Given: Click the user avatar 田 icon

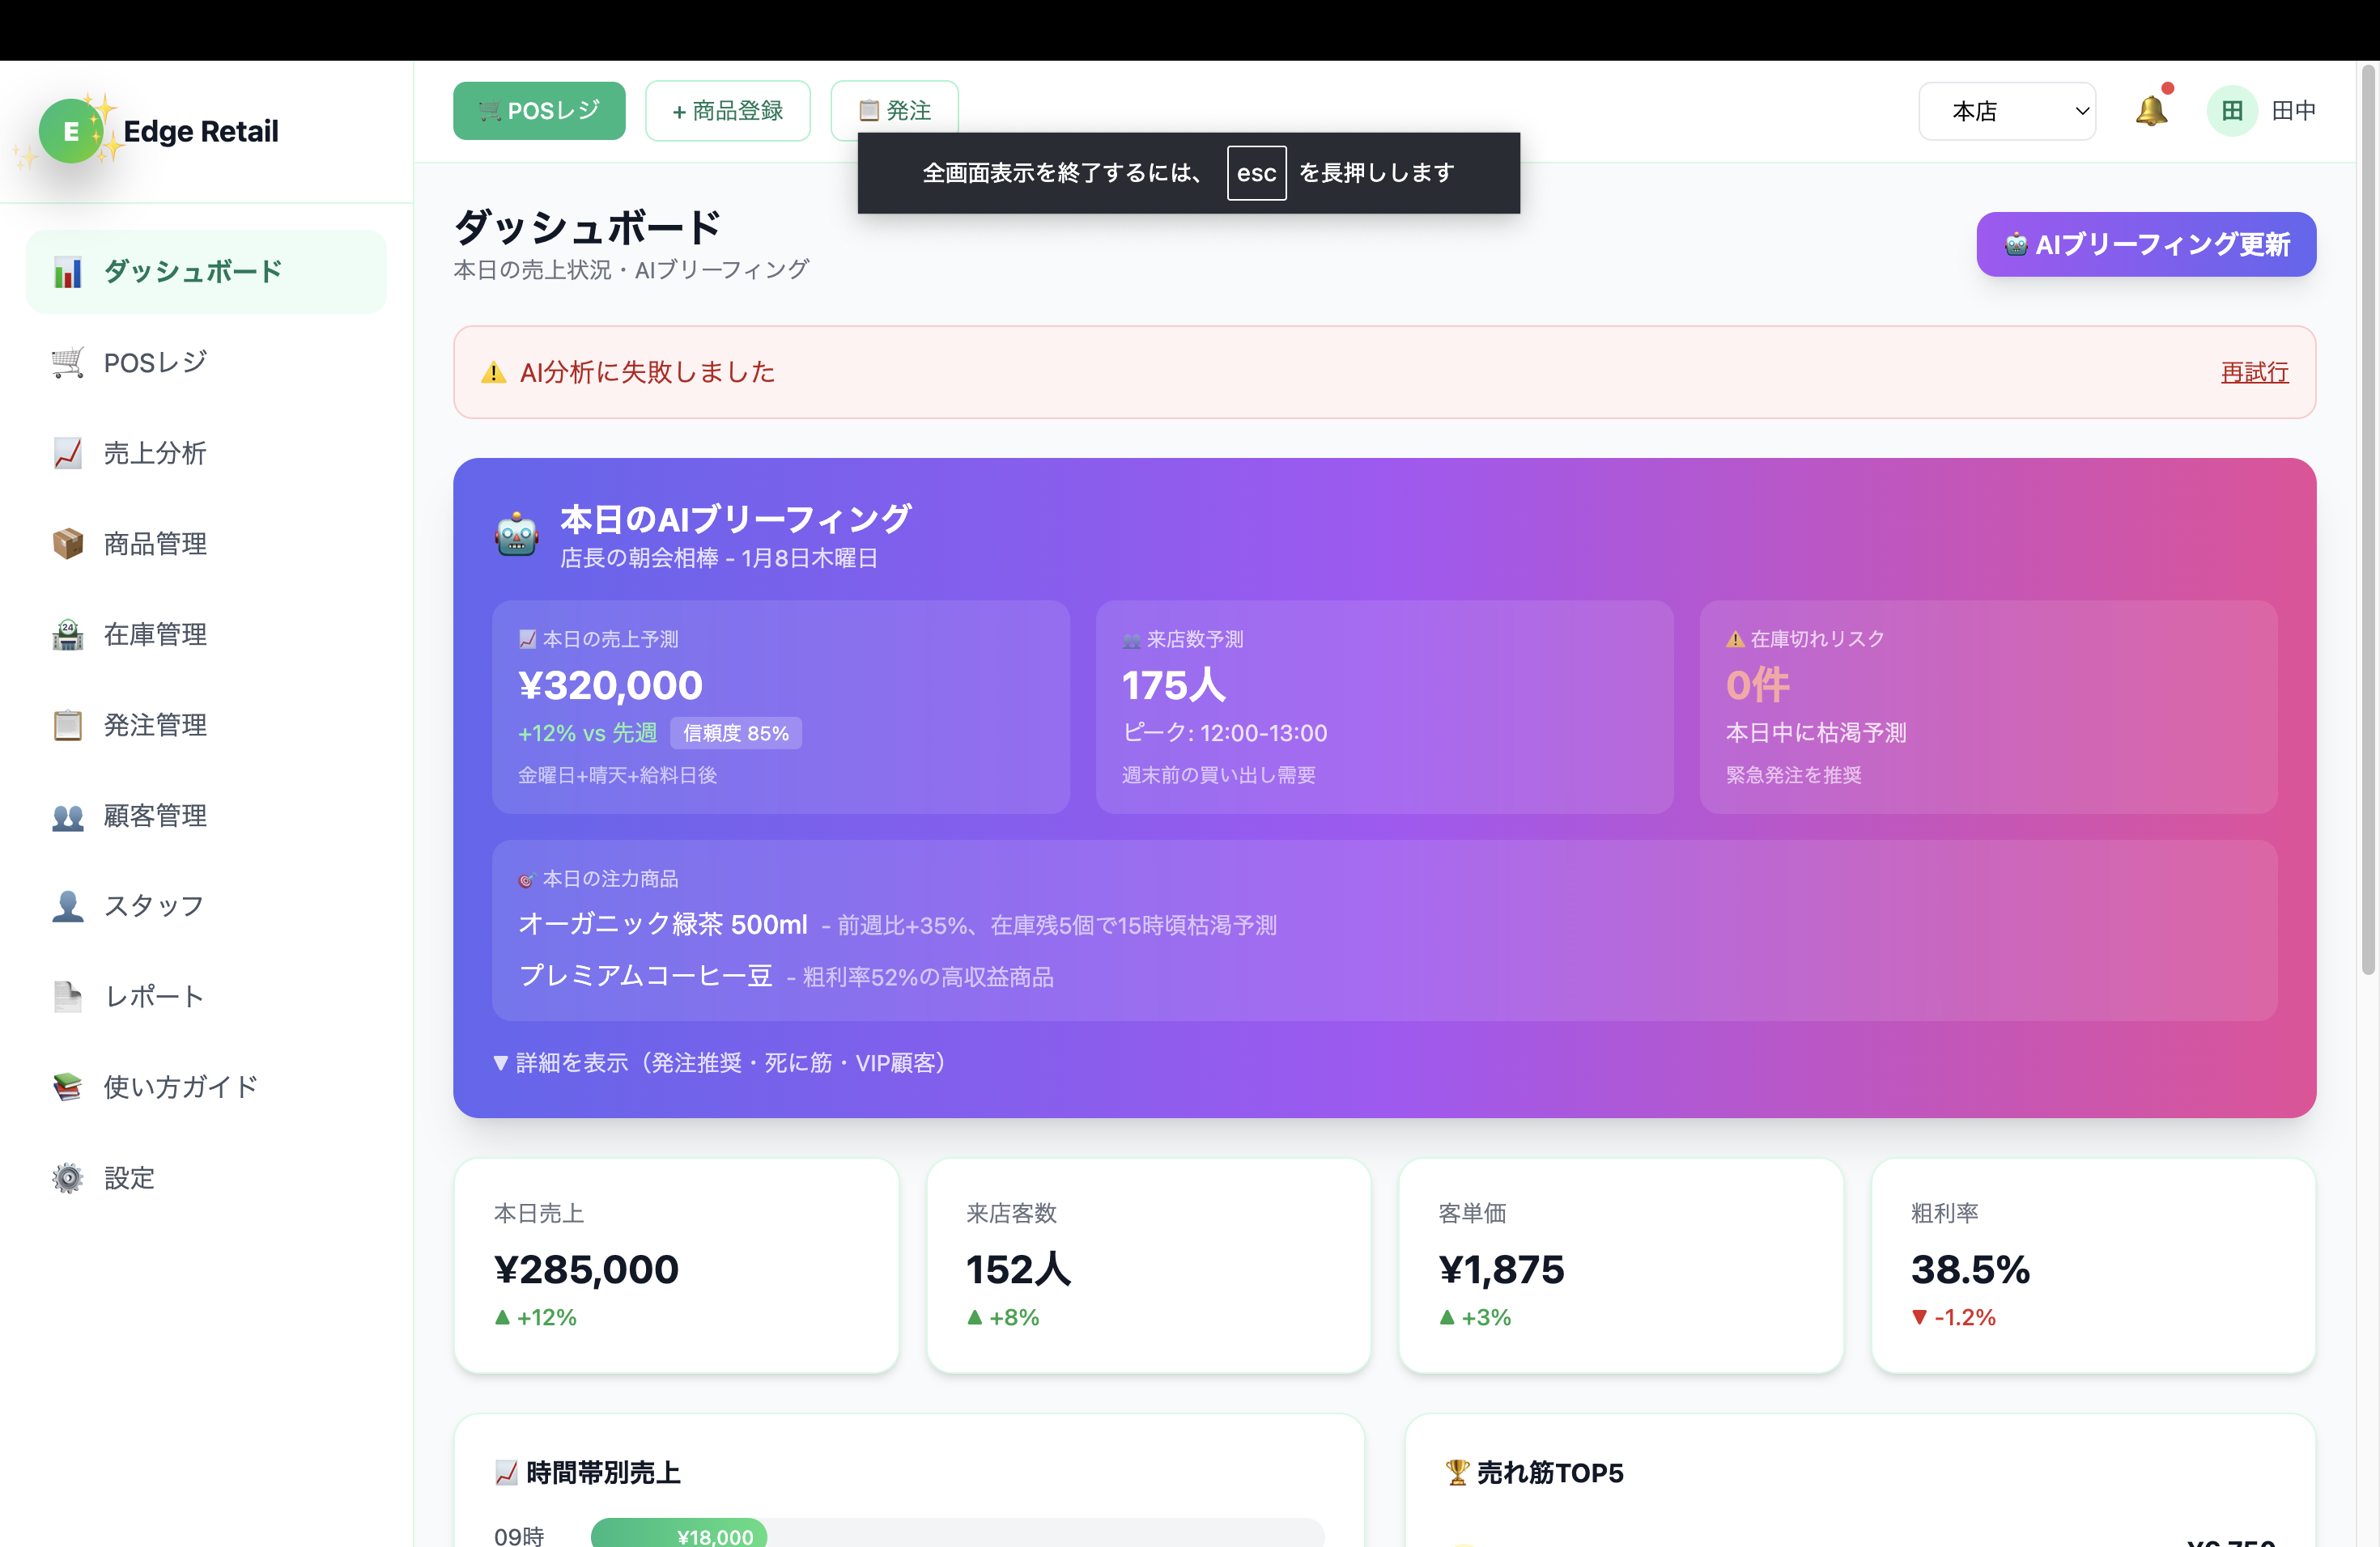Looking at the screenshot, I should point(2231,111).
